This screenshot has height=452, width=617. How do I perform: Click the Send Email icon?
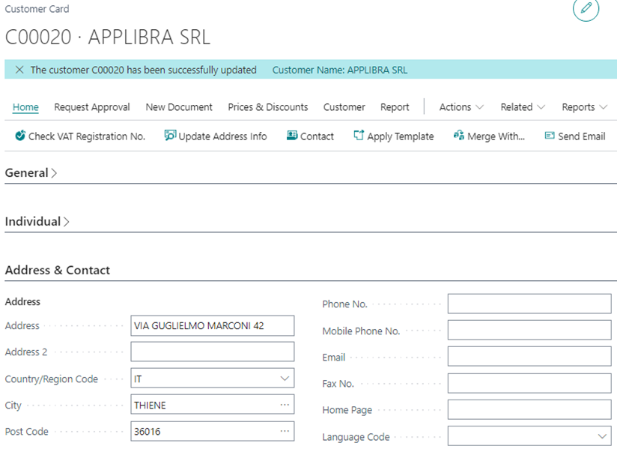(550, 136)
